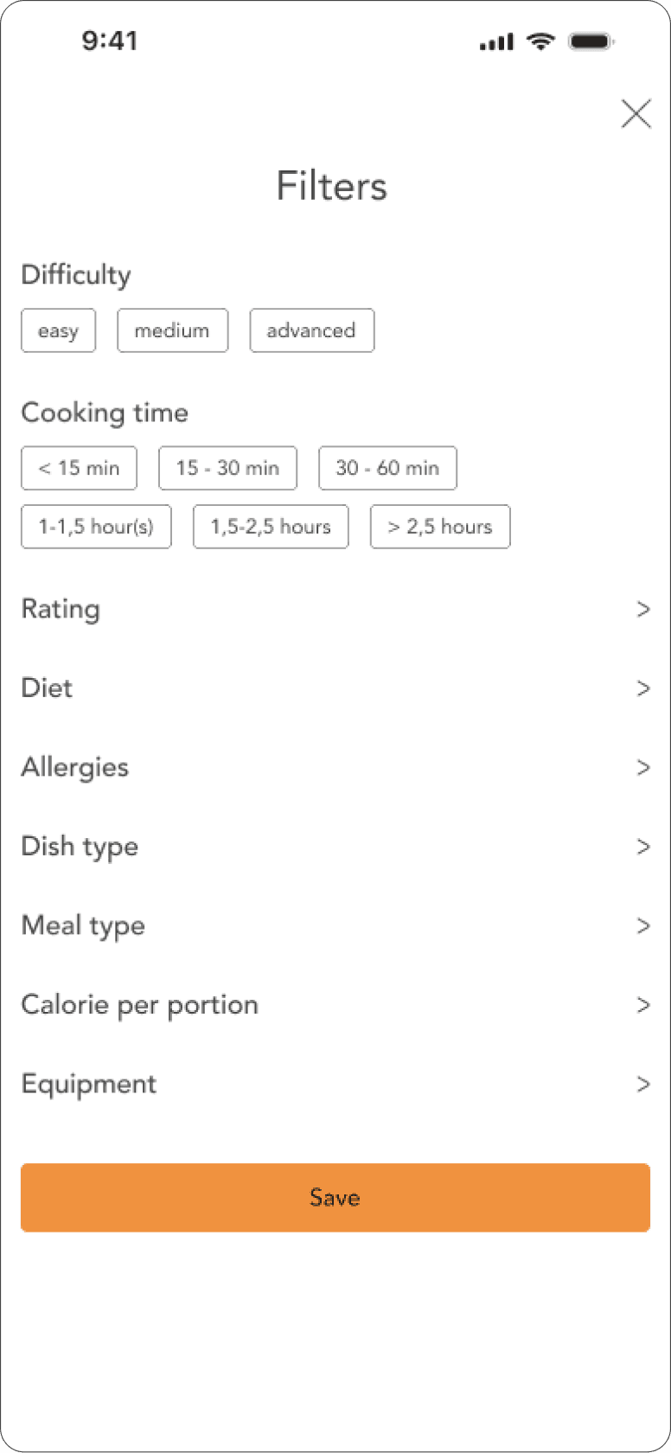Expand the Equipment chevron arrow

(642, 1085)
